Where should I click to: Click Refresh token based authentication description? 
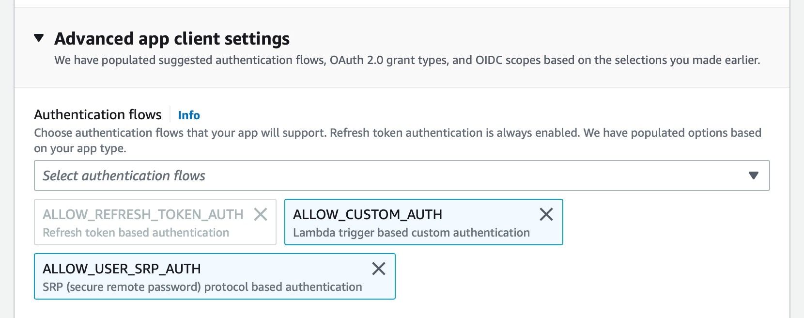pos(136,233)
